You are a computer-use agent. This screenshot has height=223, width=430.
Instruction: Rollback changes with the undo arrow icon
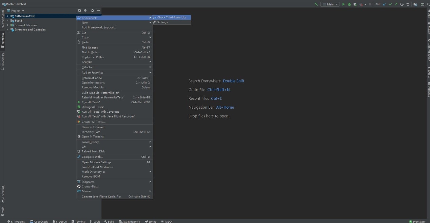408,4
